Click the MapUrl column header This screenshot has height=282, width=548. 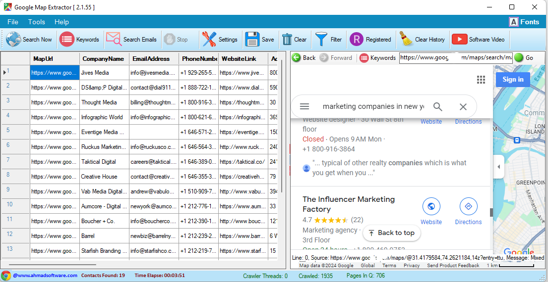[55, 59]
